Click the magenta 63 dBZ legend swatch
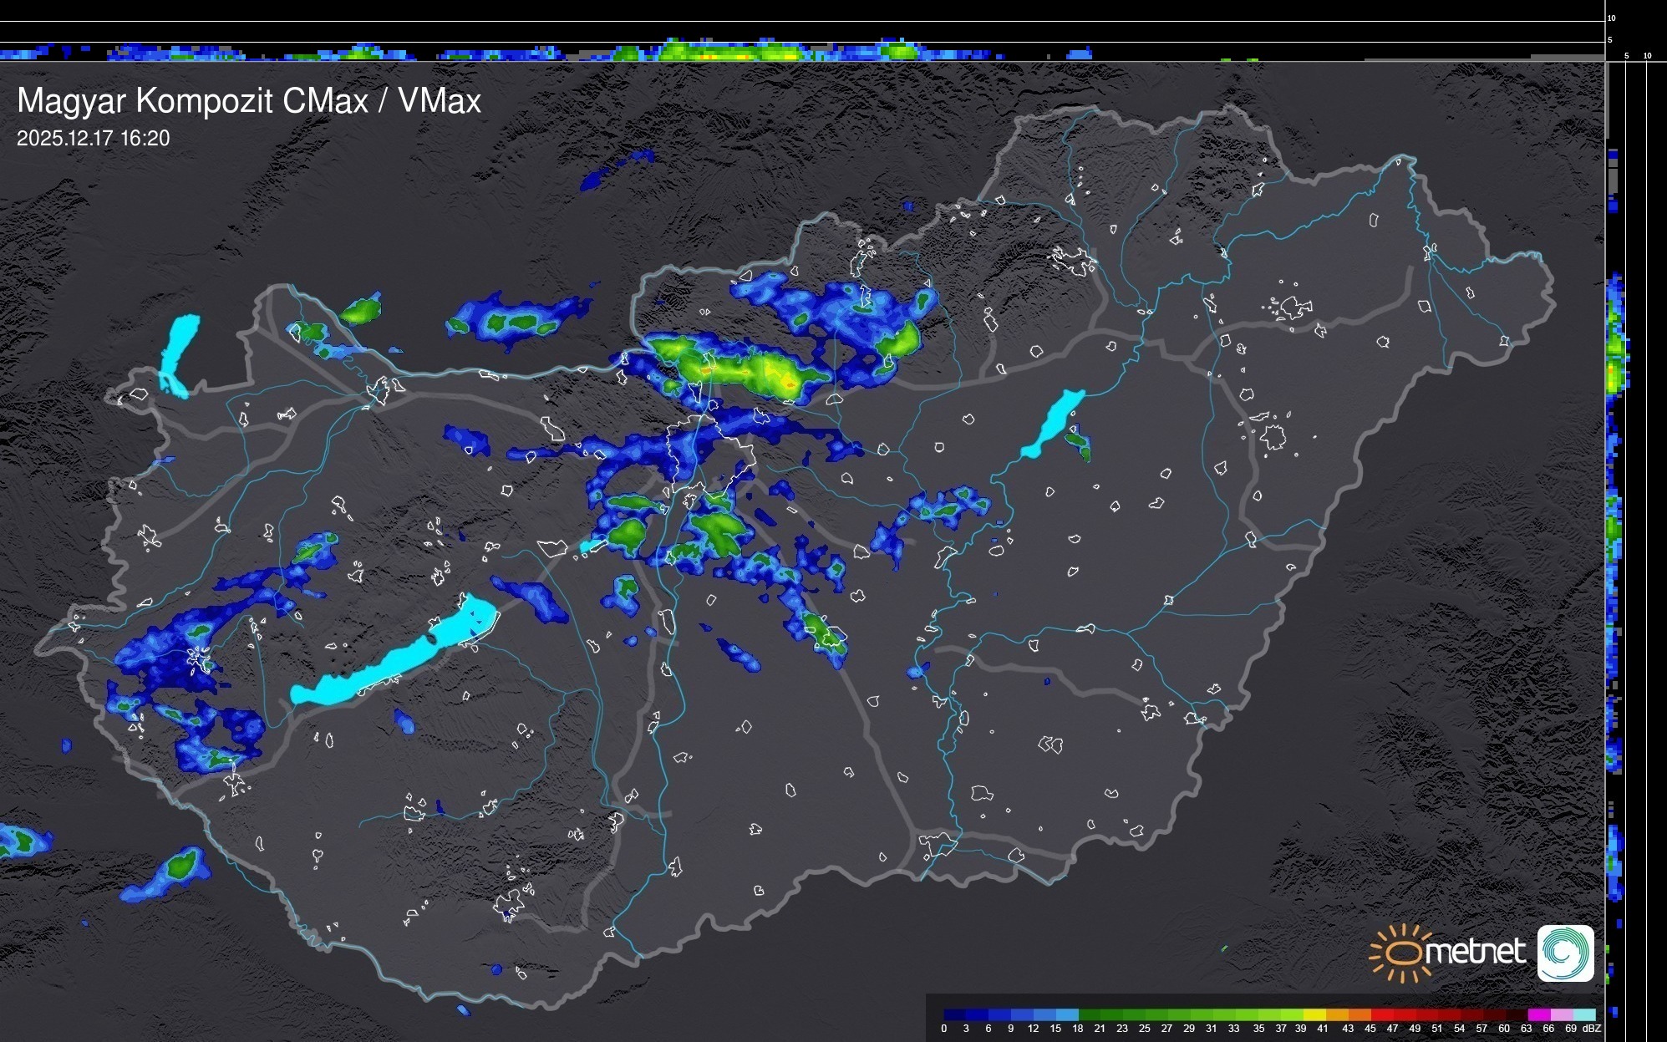The width and height of the screenshot is (1667, 1042). (x=1538, y=1014)
